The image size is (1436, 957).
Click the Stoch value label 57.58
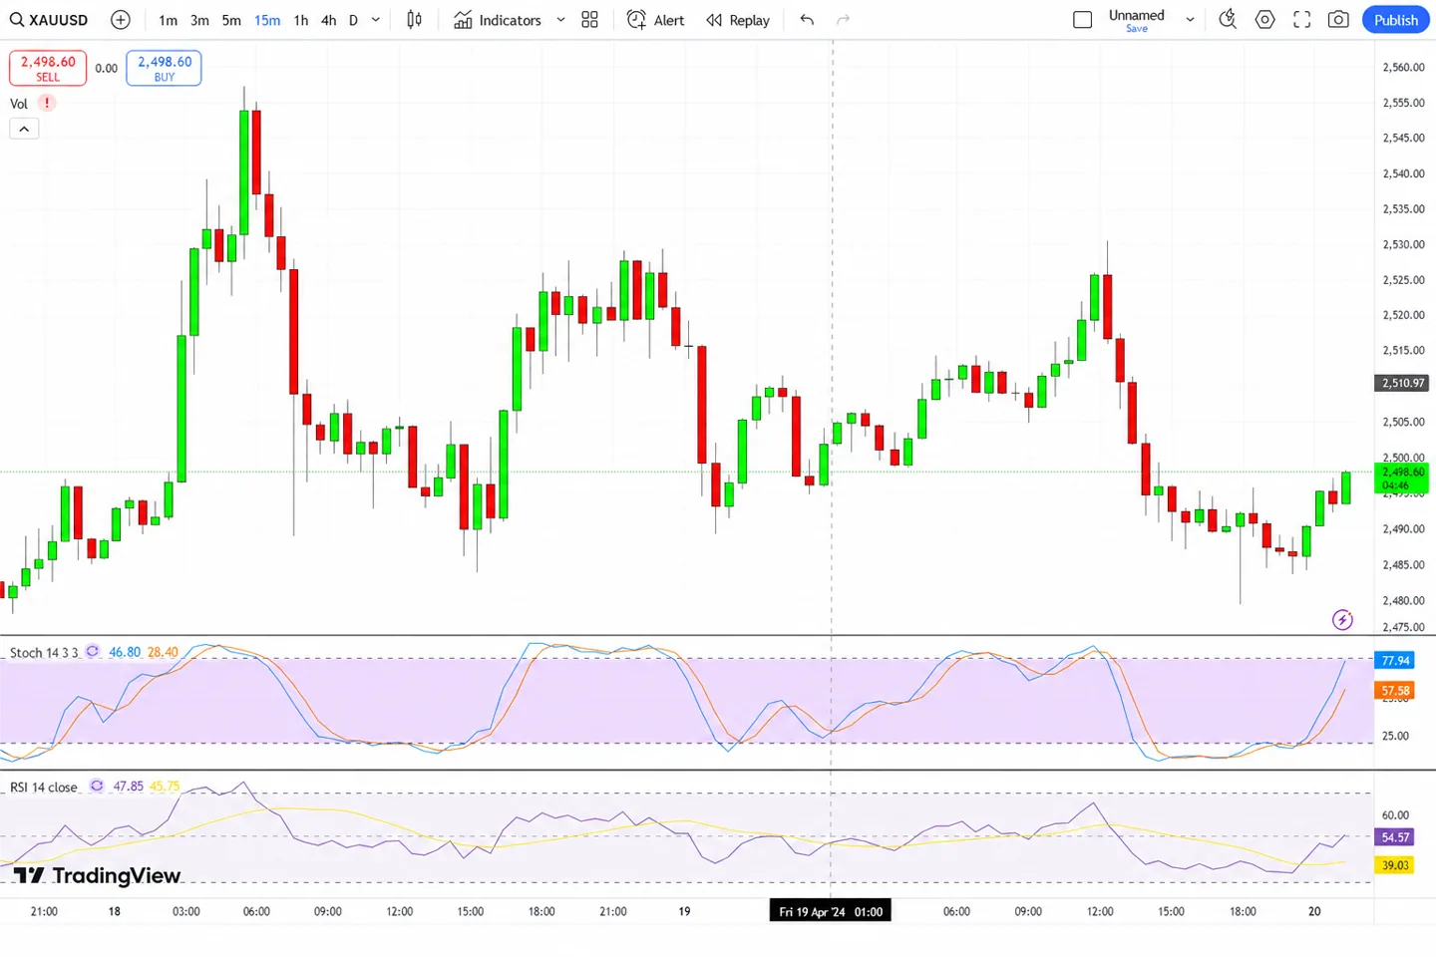tap(1395, 690)
